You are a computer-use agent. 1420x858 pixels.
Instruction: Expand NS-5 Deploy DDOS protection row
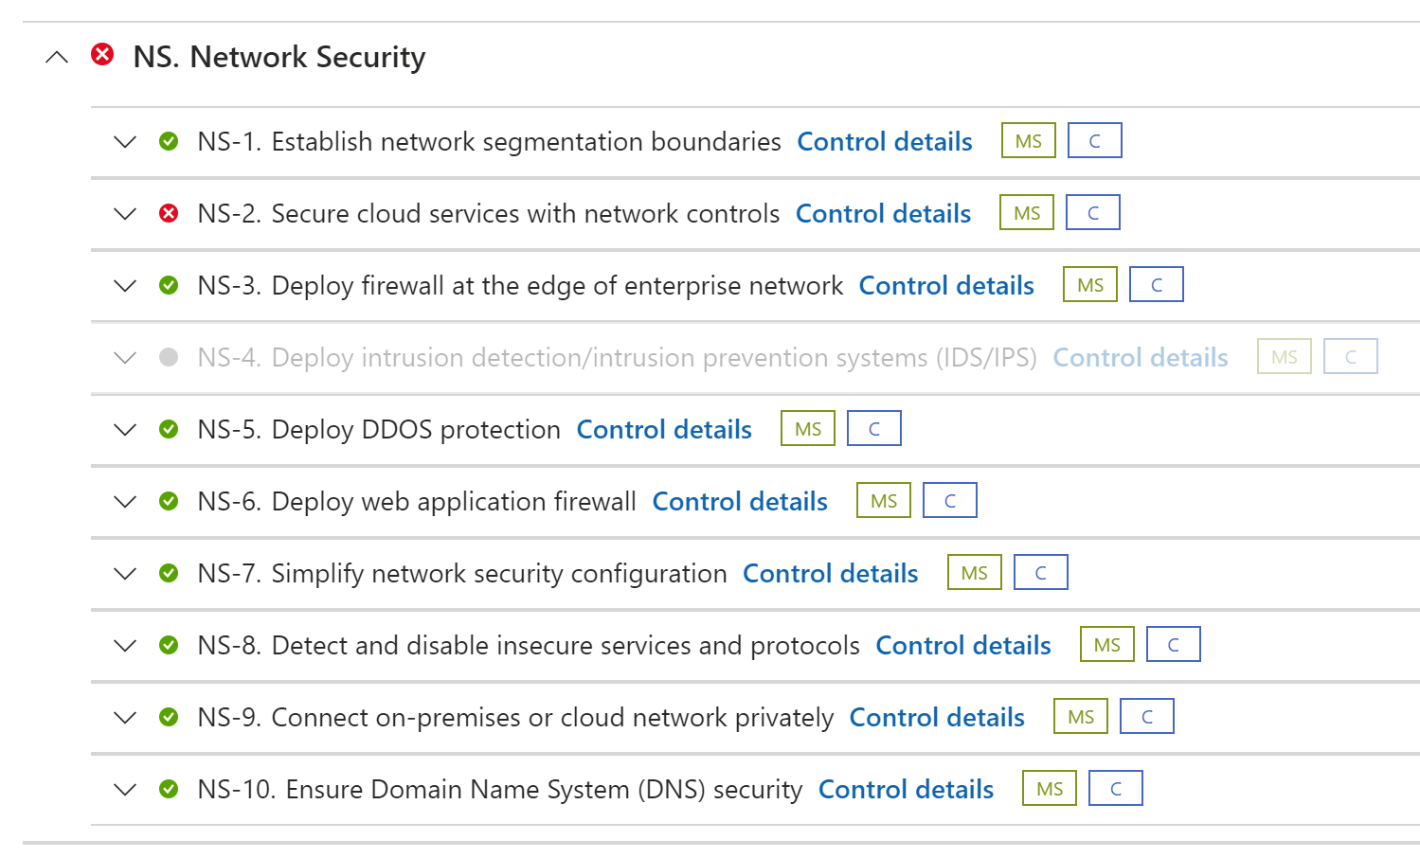125,429
